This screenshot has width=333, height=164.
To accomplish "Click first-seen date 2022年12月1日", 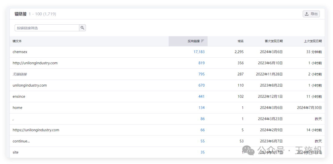I will click(270, 96).
